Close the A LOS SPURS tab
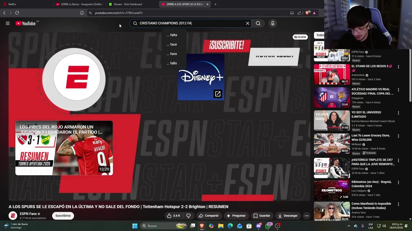This screenshot has width=412, height=231. 207,4
